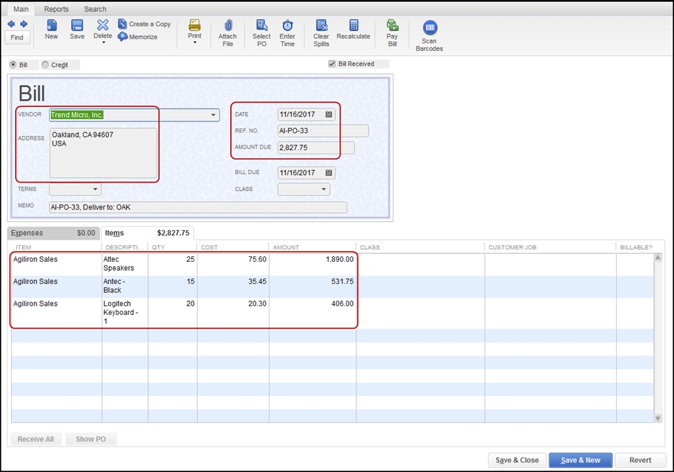This screenshot has height=472, width=674.
Task: Open the Scan Barcodes tool
Action: click(x=429, y=28)
